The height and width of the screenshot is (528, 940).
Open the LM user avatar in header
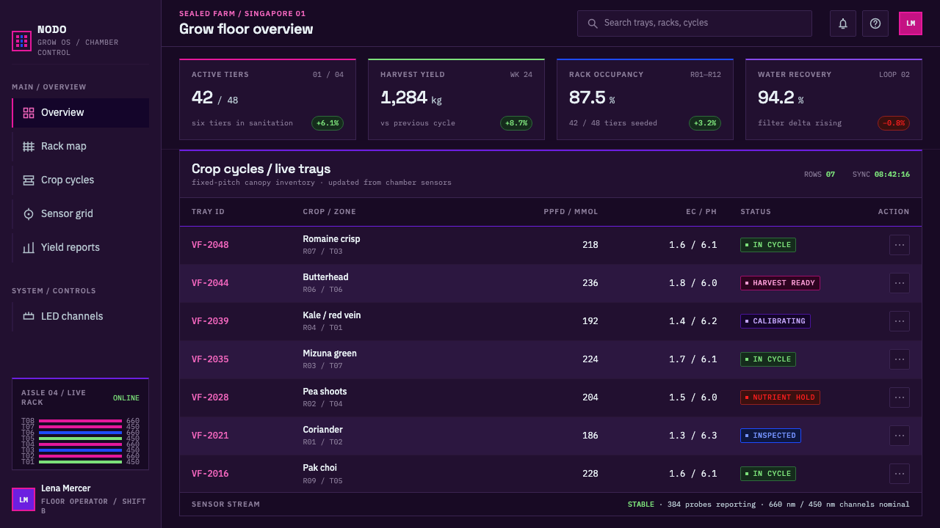(x=911, y=23)
